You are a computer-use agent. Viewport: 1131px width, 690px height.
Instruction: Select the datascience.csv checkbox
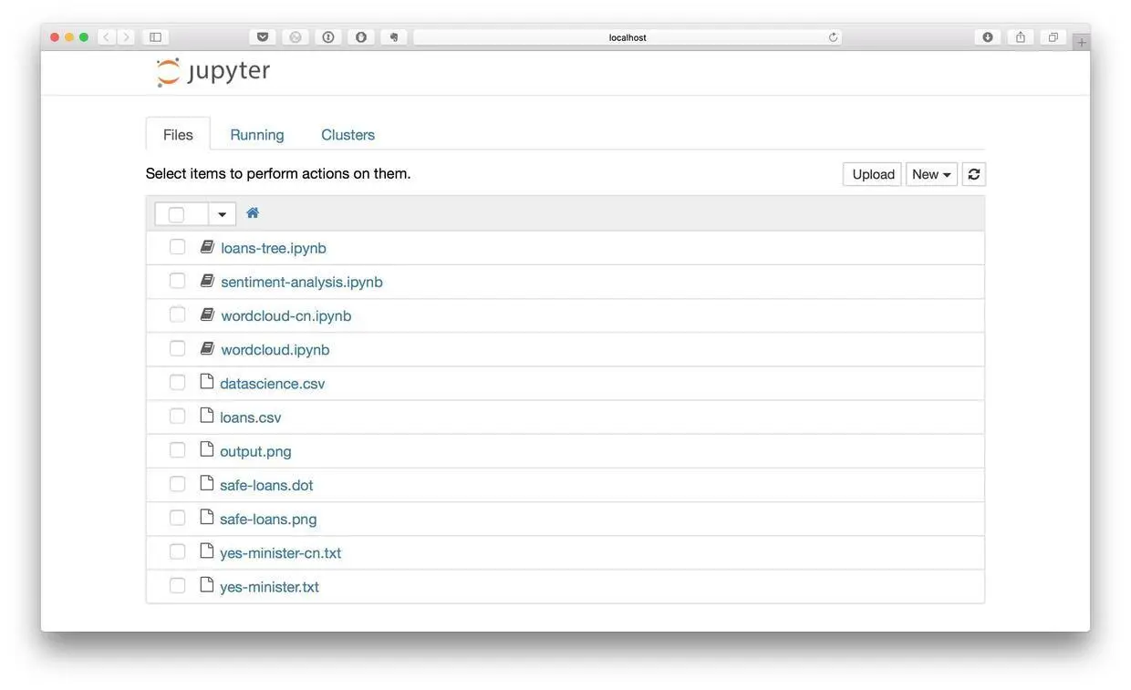pyautogui.click(x=177, y=383)
